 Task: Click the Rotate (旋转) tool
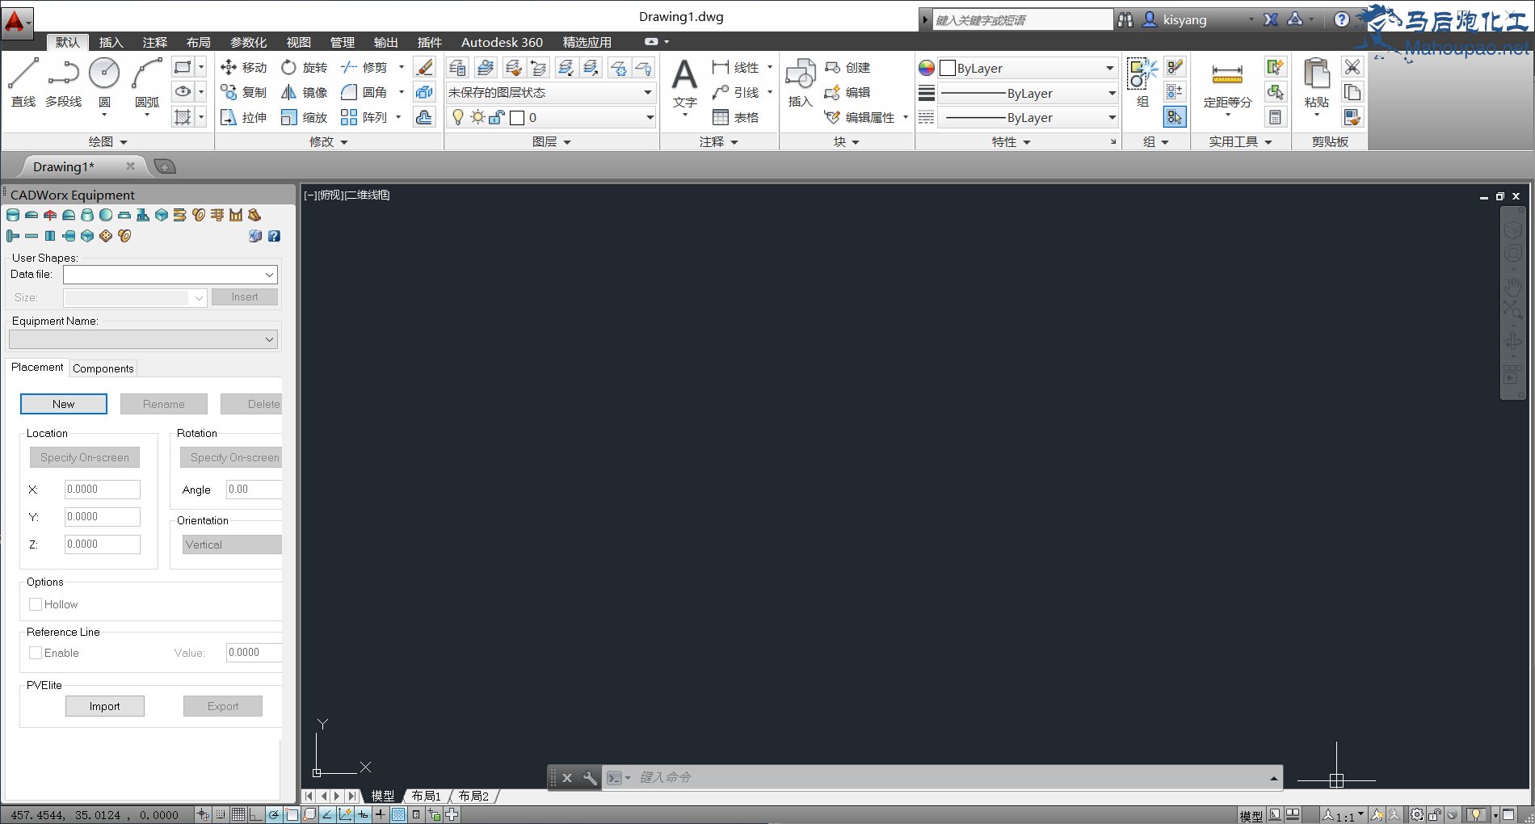coord(305,67)
